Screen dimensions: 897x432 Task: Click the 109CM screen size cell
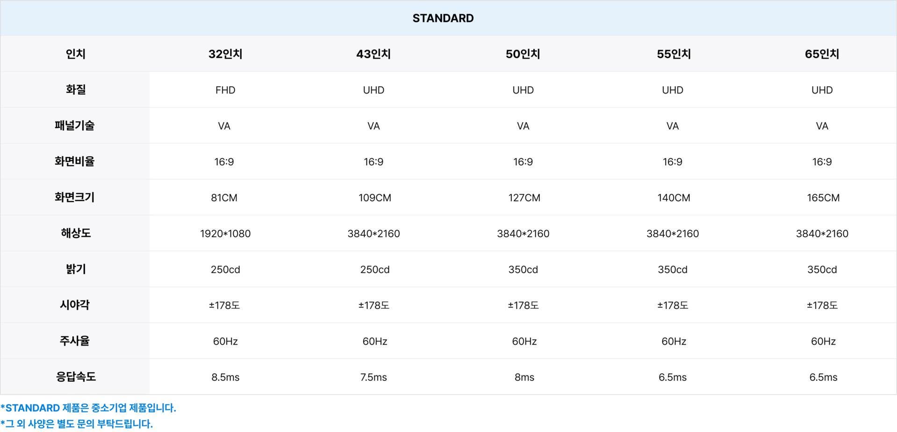(374, 198)
